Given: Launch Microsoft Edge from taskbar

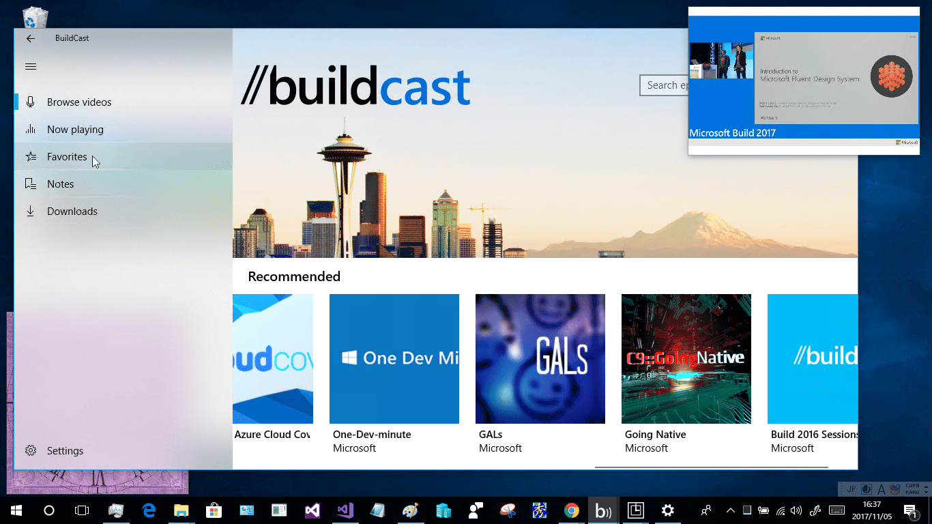Looking at the screenshot, I should point(149,510).
